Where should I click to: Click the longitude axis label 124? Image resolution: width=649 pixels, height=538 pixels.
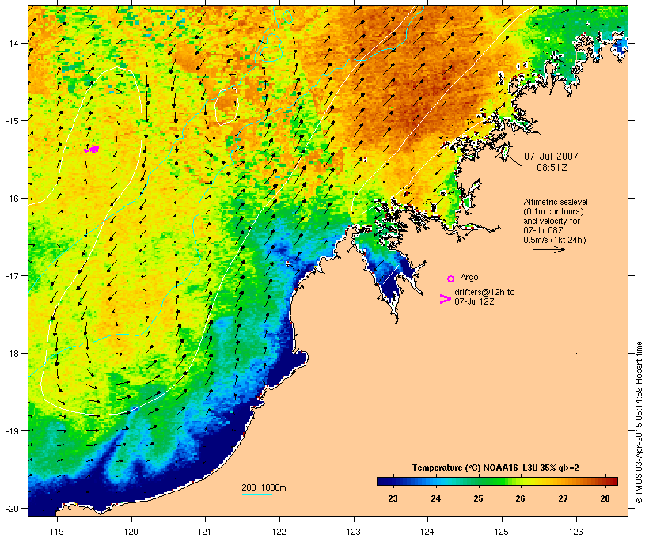click(x=427, y=532)
